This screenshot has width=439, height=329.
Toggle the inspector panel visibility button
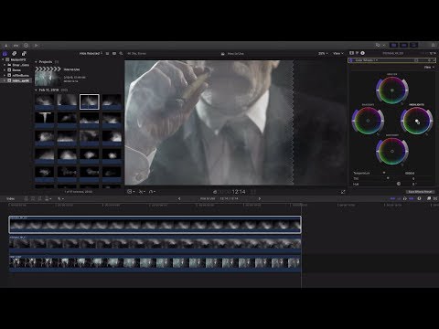414,45
